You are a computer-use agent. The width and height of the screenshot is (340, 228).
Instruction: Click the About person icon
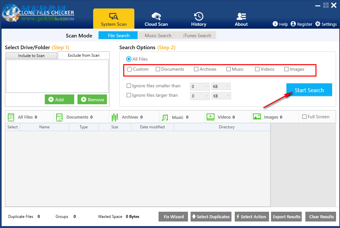(x=241, y=16)
